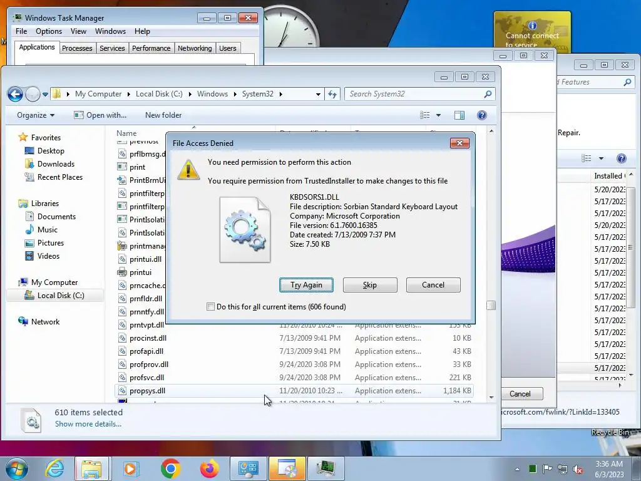Toggle the preview pane icon
641x481 pixels.
[x=459, y=115]
